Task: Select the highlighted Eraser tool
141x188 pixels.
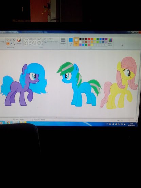Action: point(8,44)
